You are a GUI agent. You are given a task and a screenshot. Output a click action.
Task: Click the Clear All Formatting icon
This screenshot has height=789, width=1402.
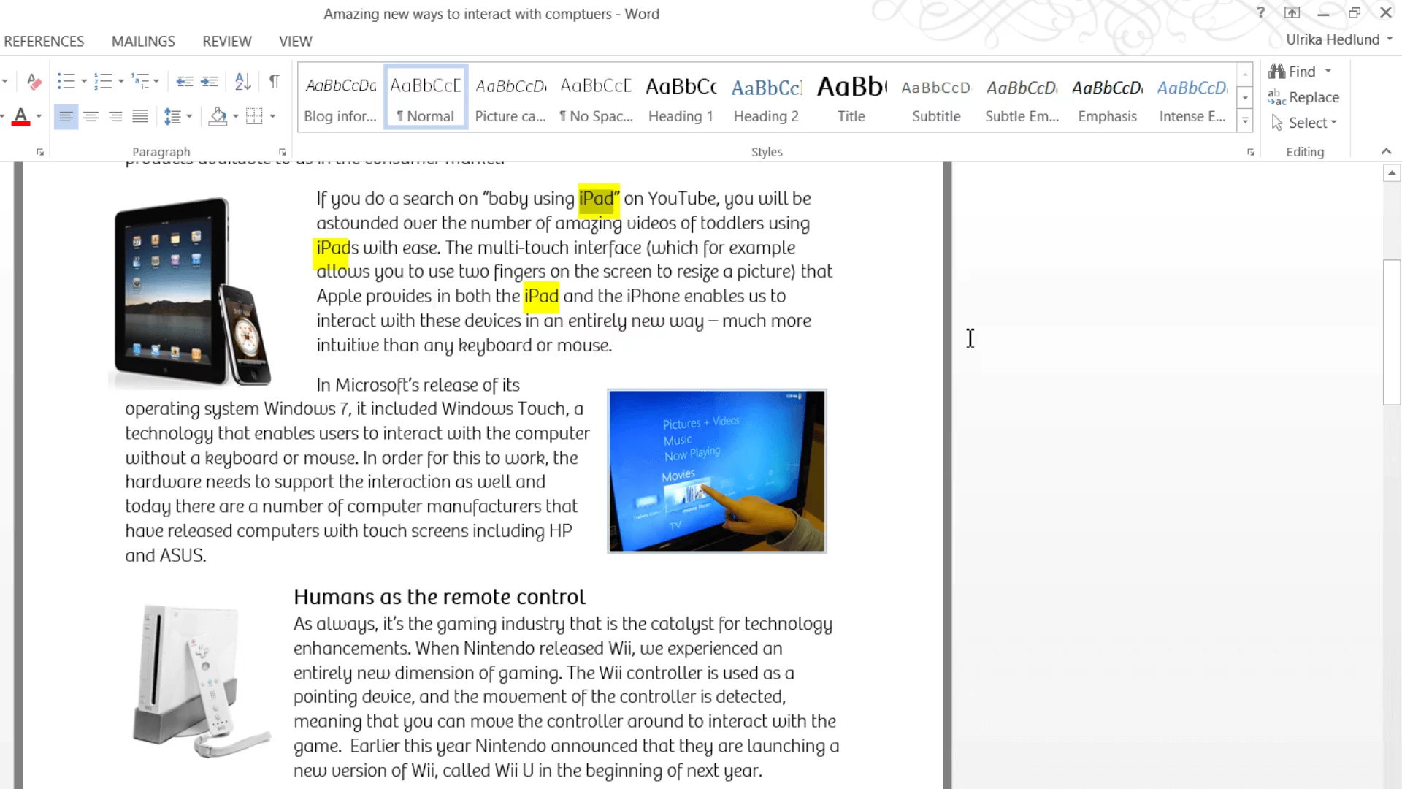34,81
